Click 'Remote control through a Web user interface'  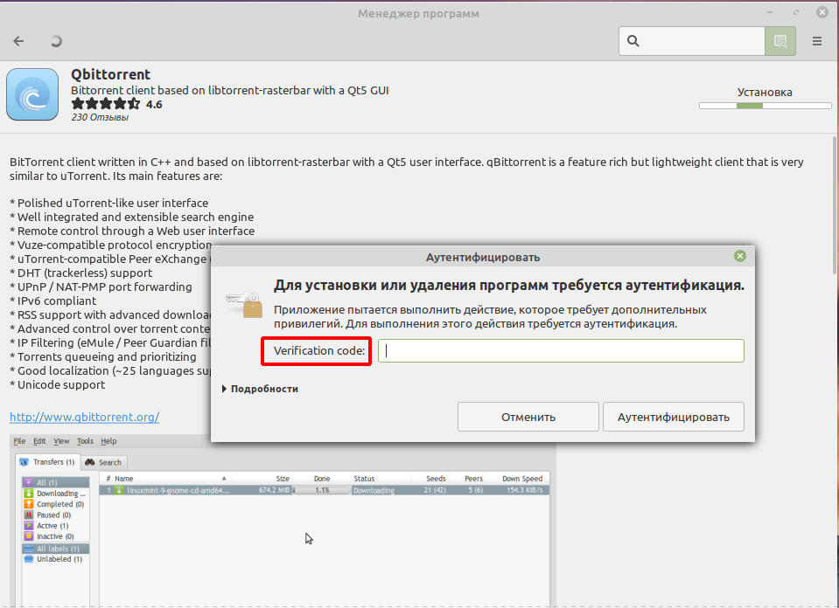(x=132, y=231)
